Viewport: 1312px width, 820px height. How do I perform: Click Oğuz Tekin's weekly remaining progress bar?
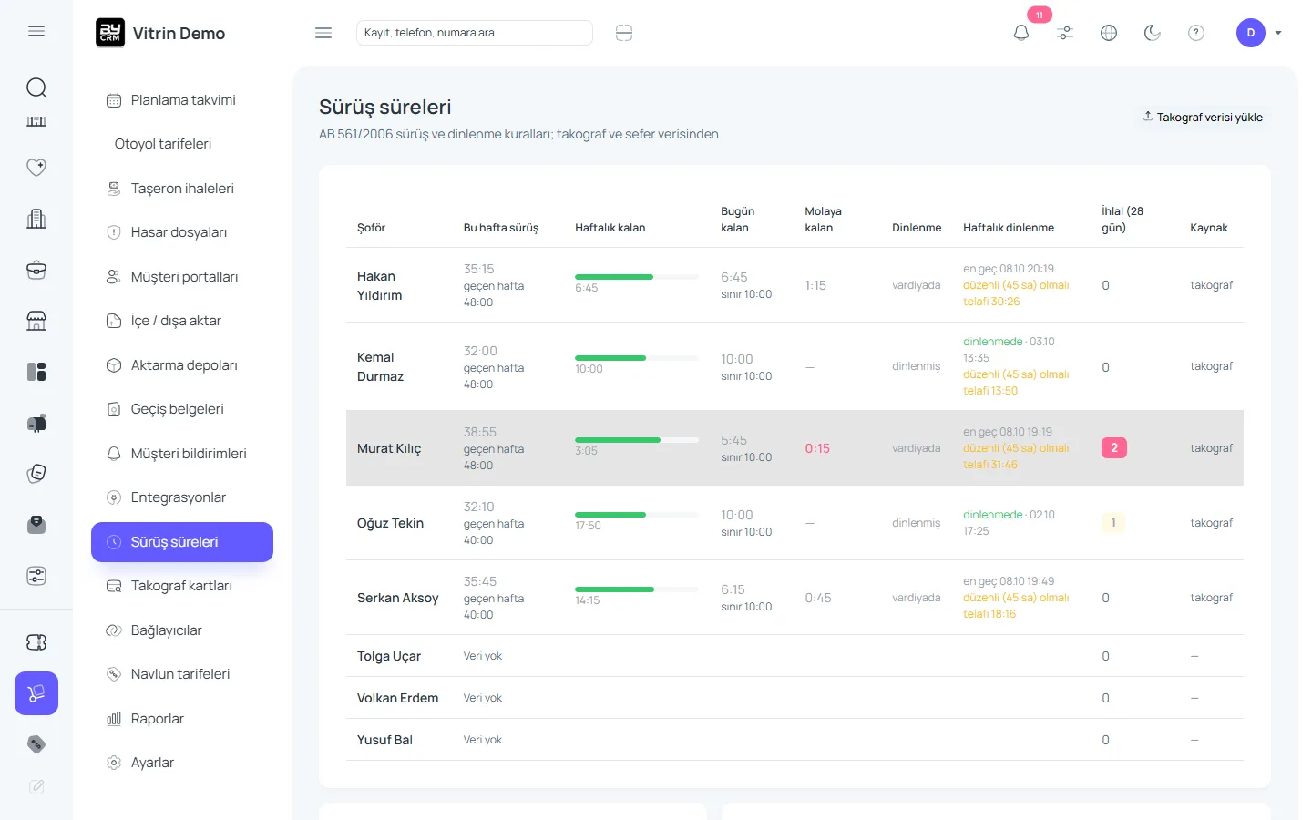pos(636,515)
